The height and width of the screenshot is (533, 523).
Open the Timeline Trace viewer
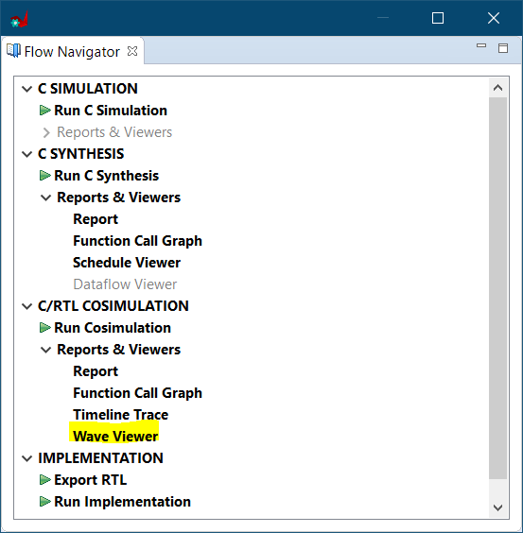pos(120,415)
